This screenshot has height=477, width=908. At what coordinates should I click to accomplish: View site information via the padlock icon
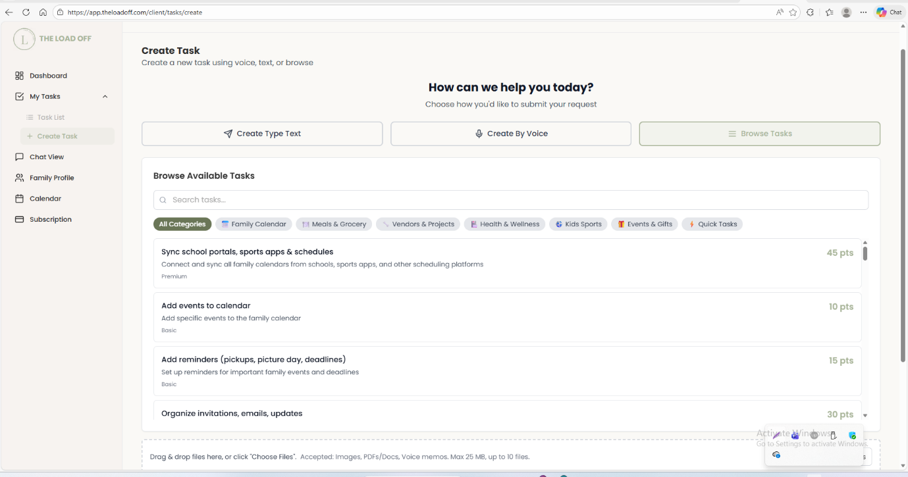point(59,13)
